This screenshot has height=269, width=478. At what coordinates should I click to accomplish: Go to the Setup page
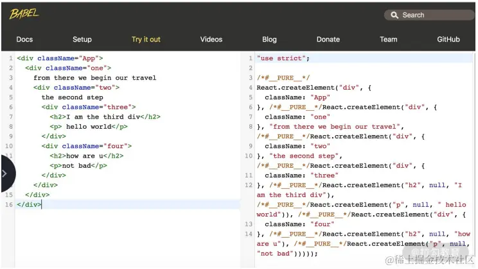click(82, 40)
